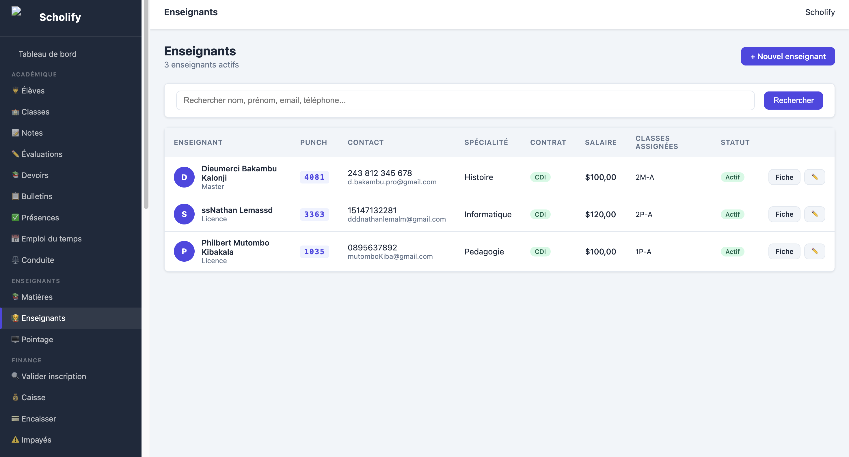Edit Dieumerci Bakambu Kalonji via pencil icon
Image resolution: width=849 pixels, height=457 pixels.
[814, 177]
